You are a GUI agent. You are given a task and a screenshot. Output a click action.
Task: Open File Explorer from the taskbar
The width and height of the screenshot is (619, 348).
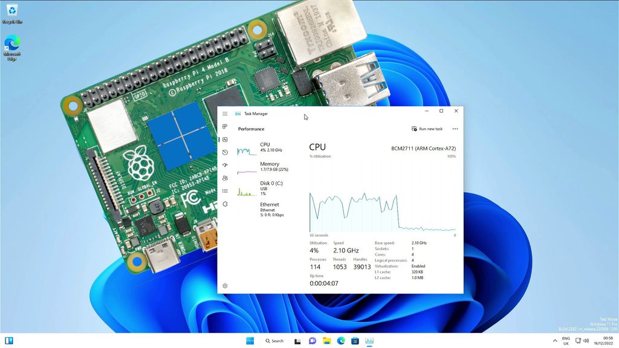[326, 341]
